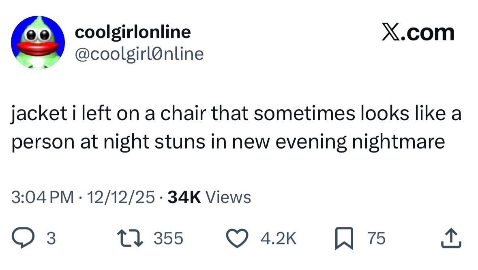Click the display name coolgirlonline
The width and height of the screenshot is (478, 270).
[133, 32]
